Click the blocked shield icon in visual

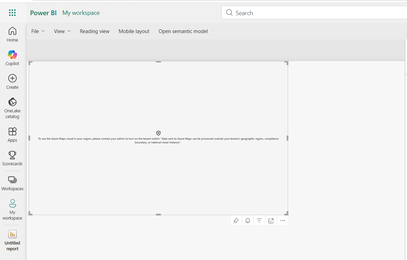158,133
